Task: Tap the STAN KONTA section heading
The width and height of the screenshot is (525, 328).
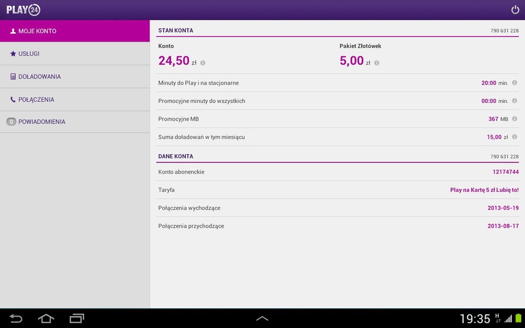Action: pyautogui.click(x=176, y=31)
